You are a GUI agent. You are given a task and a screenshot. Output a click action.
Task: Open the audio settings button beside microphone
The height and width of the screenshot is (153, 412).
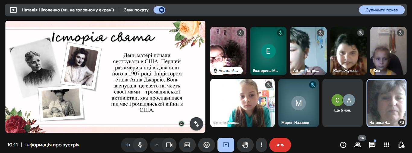point(128,145)
